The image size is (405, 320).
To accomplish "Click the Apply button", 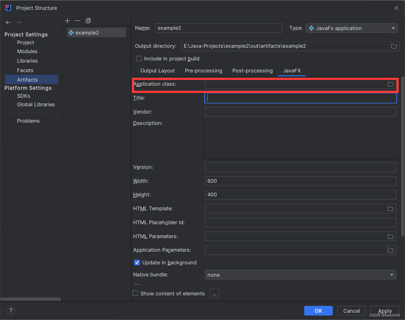I will (385, 311).
